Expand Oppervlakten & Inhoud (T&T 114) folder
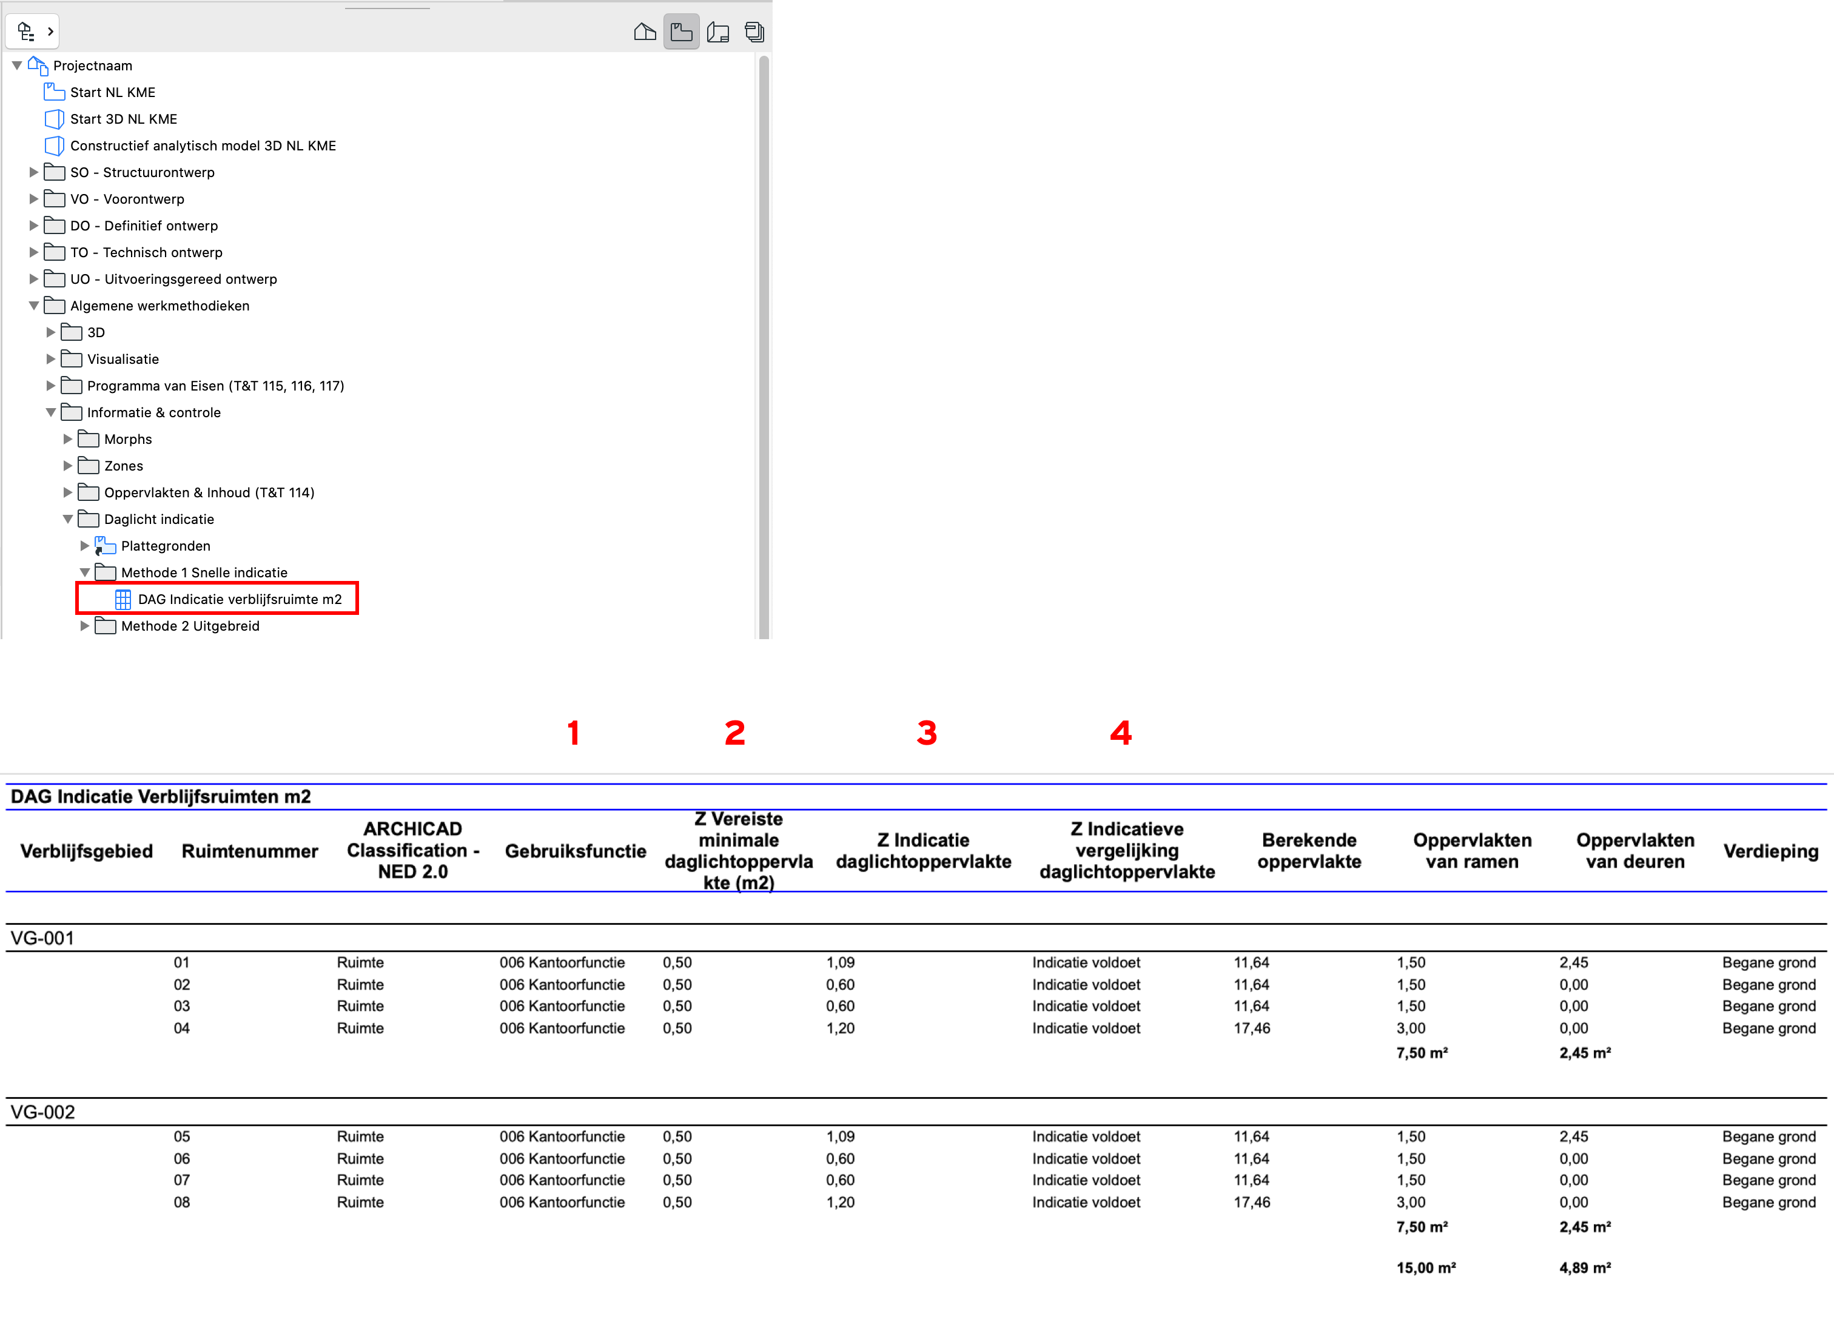This screenshot has height=1322, width=1834. click(x=67, y=492)
